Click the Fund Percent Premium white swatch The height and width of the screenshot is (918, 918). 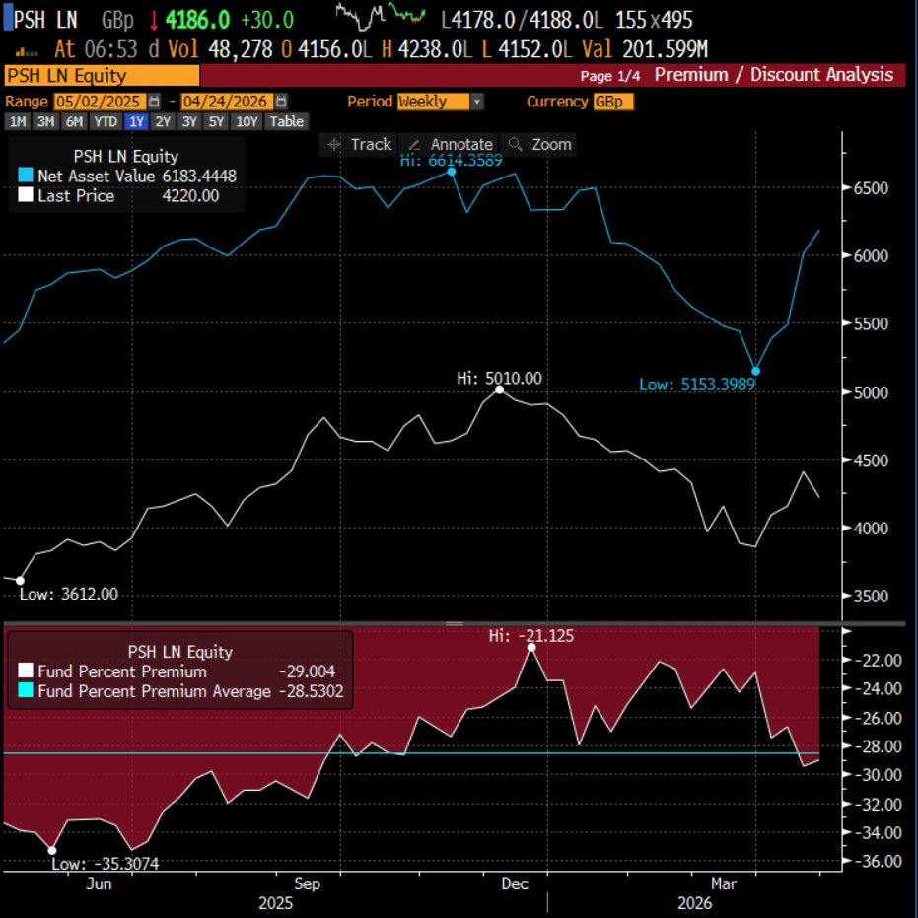tap(26, 671)
